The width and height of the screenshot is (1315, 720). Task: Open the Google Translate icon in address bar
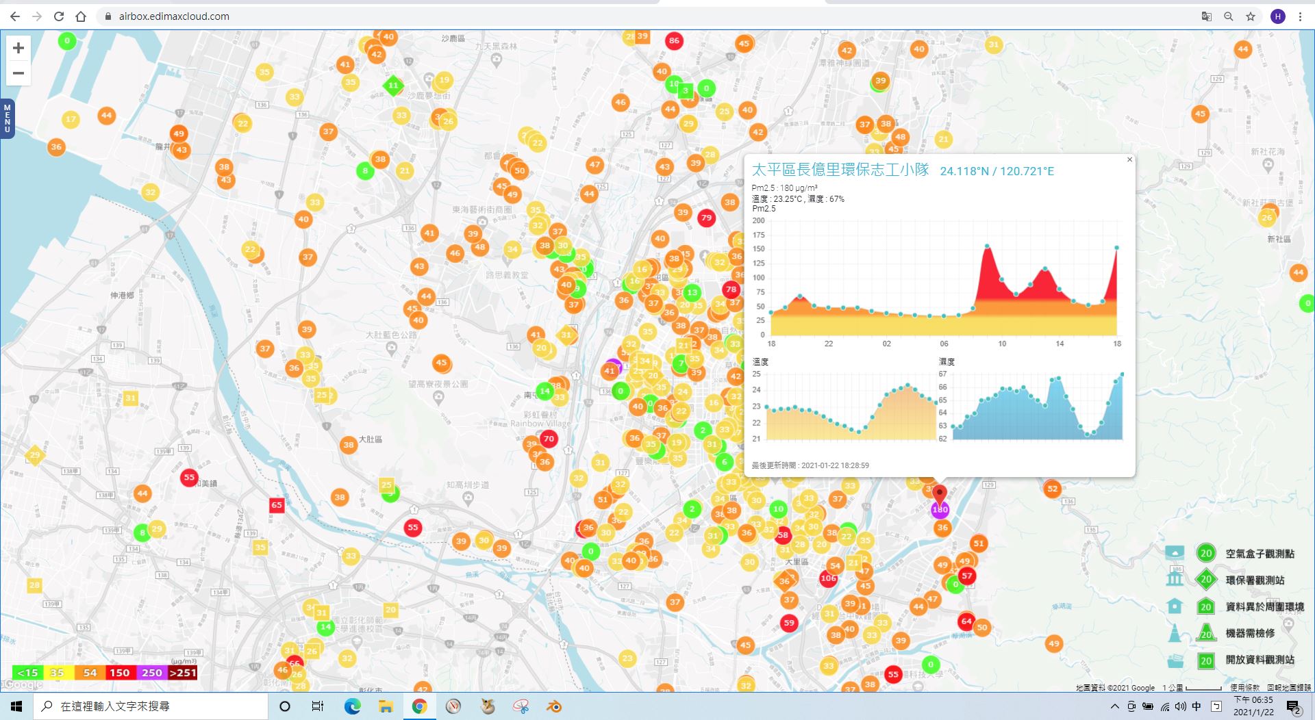(1207, 16)
